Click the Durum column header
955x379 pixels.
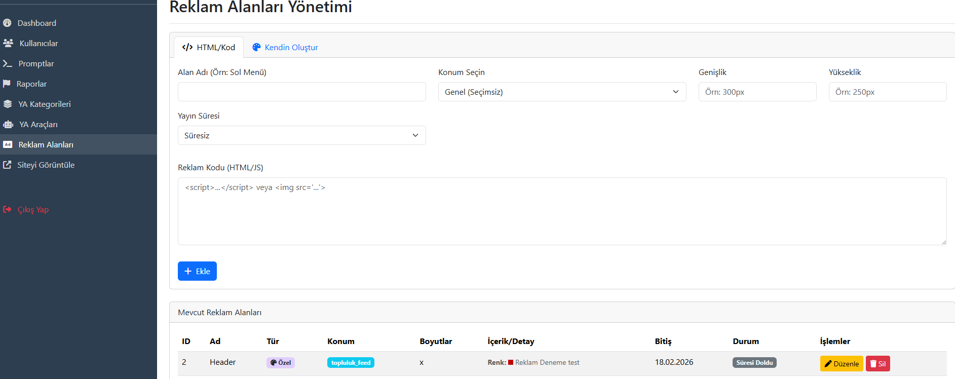pos(746,342)
